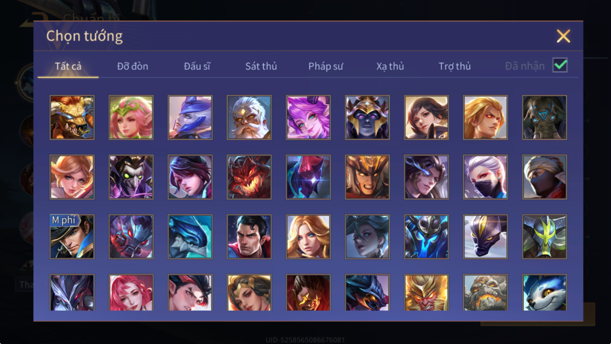611x344 pixels.
Task: Select the rock golem hero portrait
Action: point(485,292)
